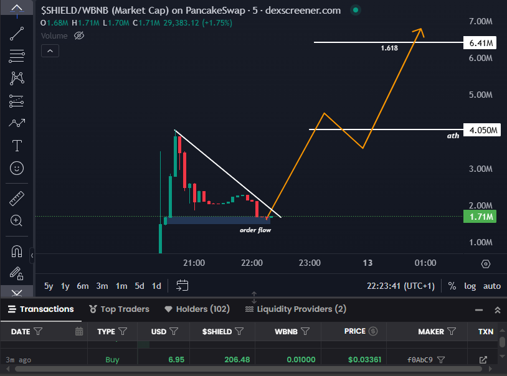Image resolution: width=507 pixels, height=376 pixels.
Task: Toggle Volume indicator visibility
Action: pyautogui.click(x=79, y=35)
